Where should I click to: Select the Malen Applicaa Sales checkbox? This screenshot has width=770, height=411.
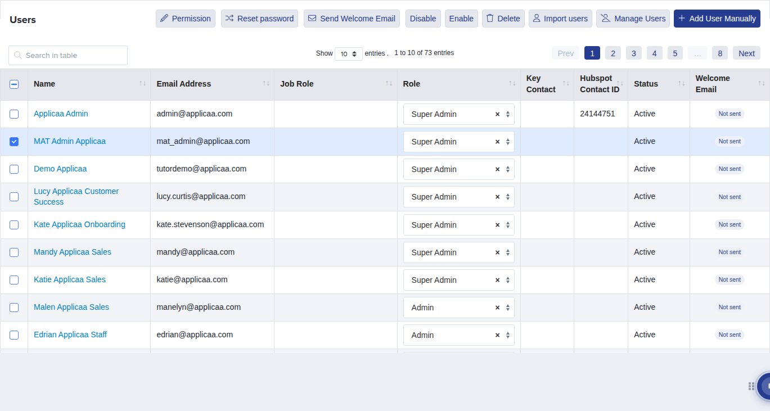click(x=14, y=308)
